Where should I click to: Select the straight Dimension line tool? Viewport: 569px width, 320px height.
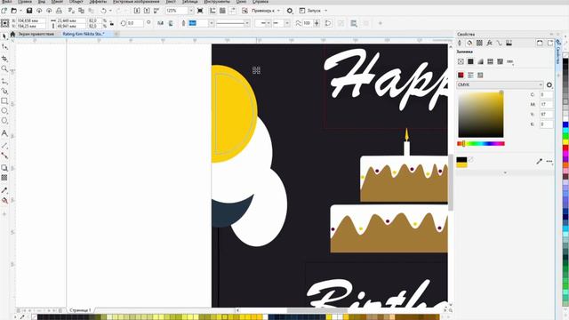4,146
